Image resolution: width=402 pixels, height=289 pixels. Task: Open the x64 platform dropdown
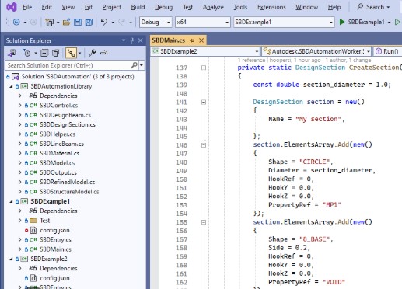(203, 23)
